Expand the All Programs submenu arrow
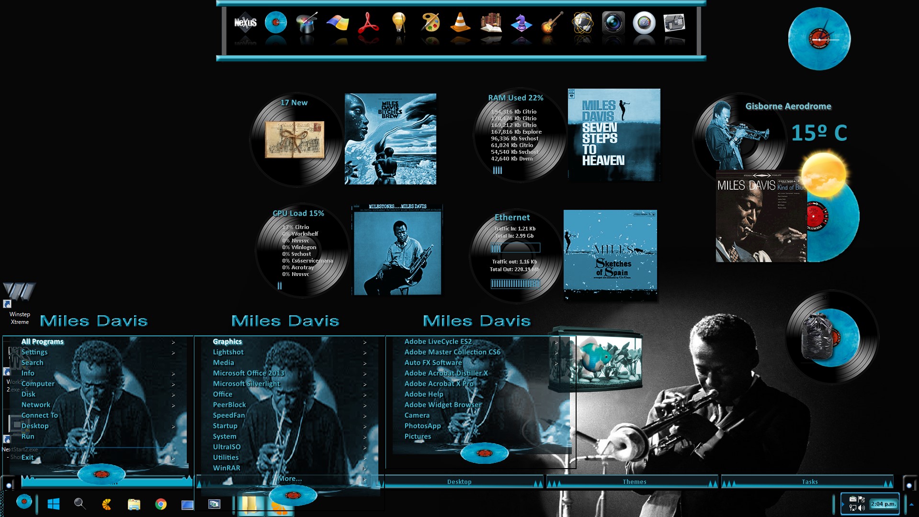 (173, 342)
